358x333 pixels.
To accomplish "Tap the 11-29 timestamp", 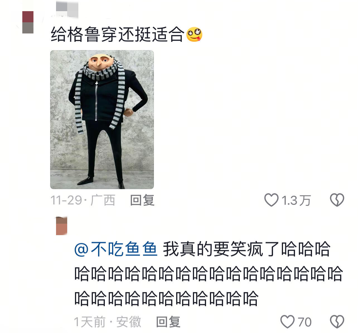I will 66,200.
